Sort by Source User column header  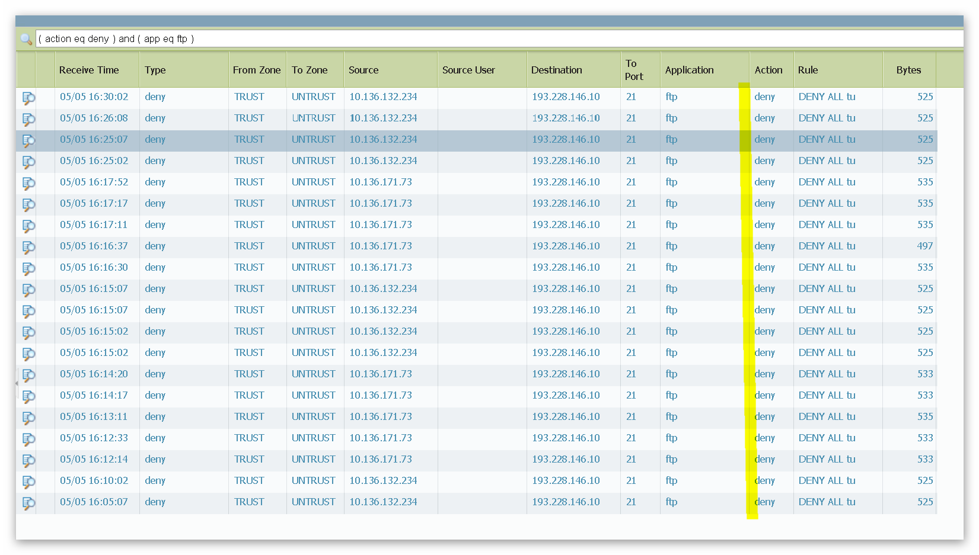pyautogui.click(x=482, y=70)
